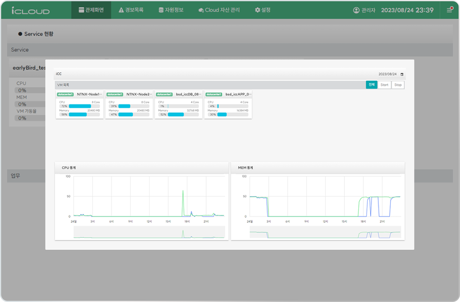Click the 2023/08/24 date field

(387, 74)
